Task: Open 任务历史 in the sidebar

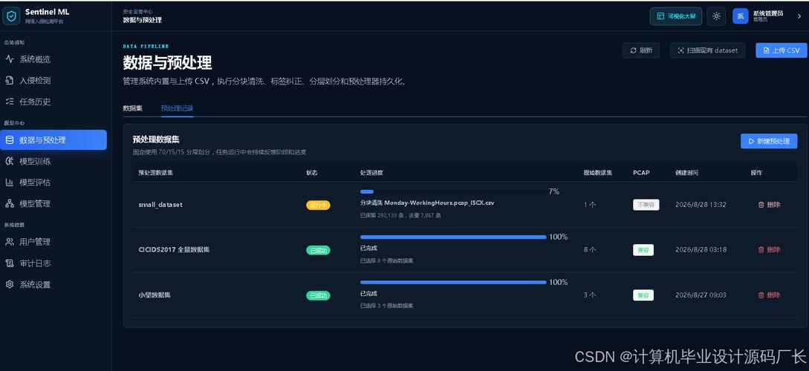Action: tap(53, 102)
